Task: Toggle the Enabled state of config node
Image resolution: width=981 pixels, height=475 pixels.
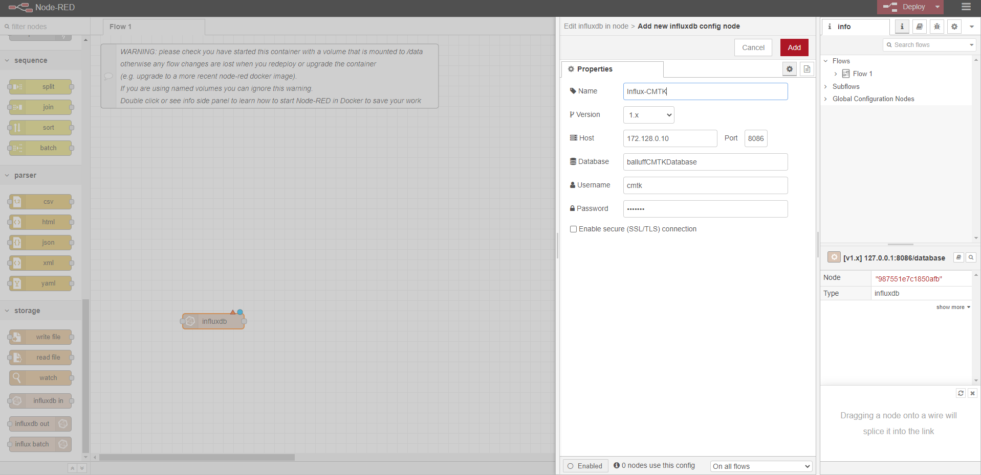Action: tap(585, 466)
